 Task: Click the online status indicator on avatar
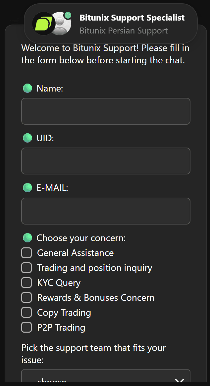(x=68, y=15)
